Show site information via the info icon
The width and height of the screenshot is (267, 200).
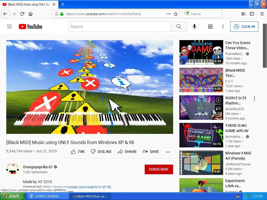pyautogui.click(x=56, y=14)
